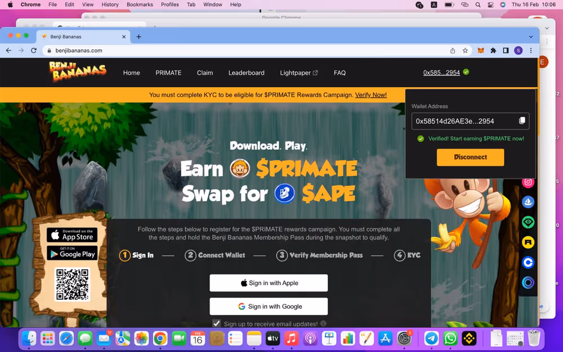
Task: Open the MetaMask fox extension
Action: click(481, 51)
